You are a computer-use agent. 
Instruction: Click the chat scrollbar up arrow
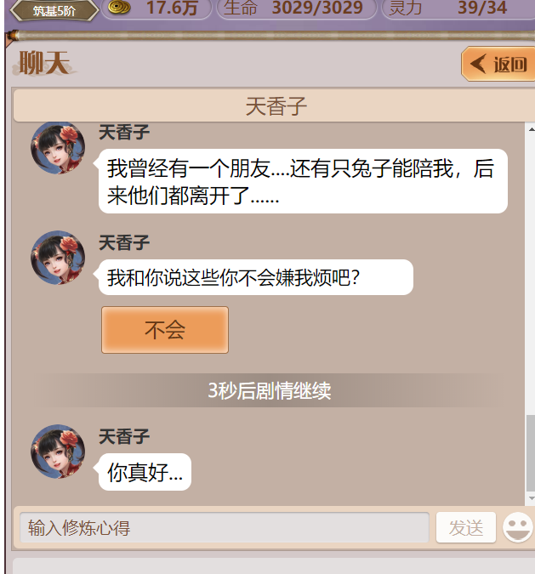[531, 129]
